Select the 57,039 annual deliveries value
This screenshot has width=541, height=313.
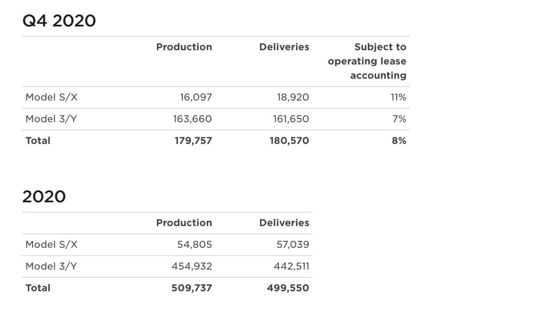pos(293,244)
